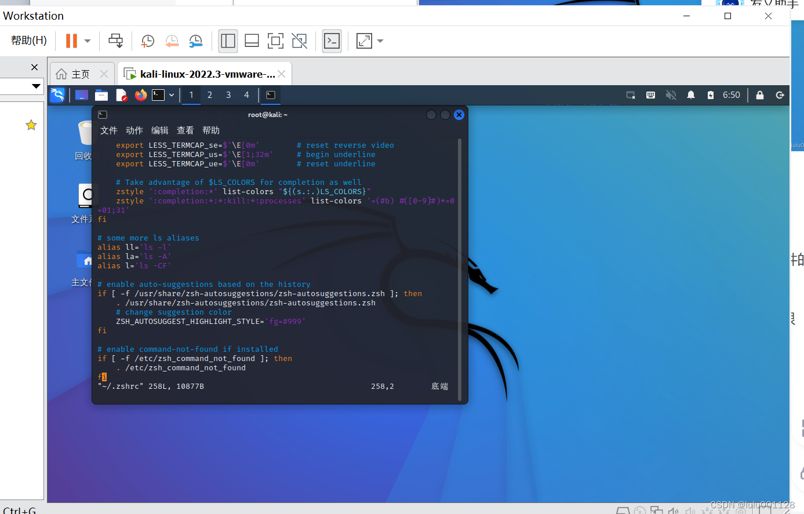Close the 主页 tab

coord(104,74)
